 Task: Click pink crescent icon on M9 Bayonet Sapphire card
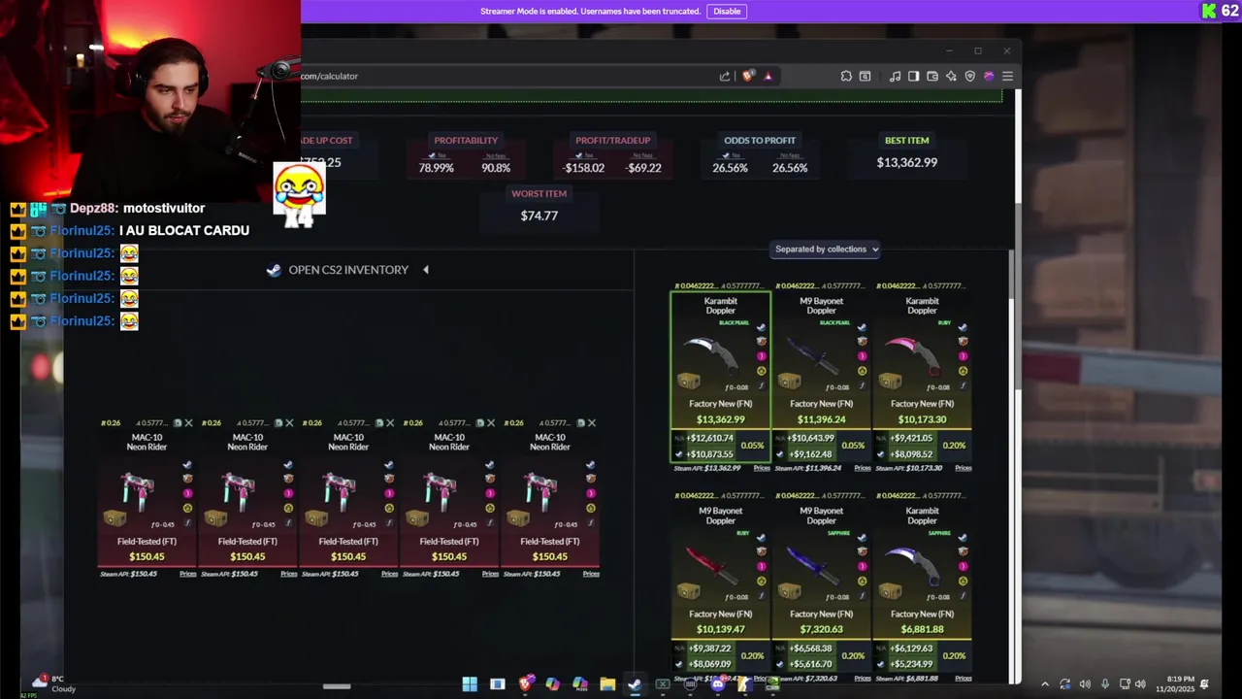[x=862, y=567]
